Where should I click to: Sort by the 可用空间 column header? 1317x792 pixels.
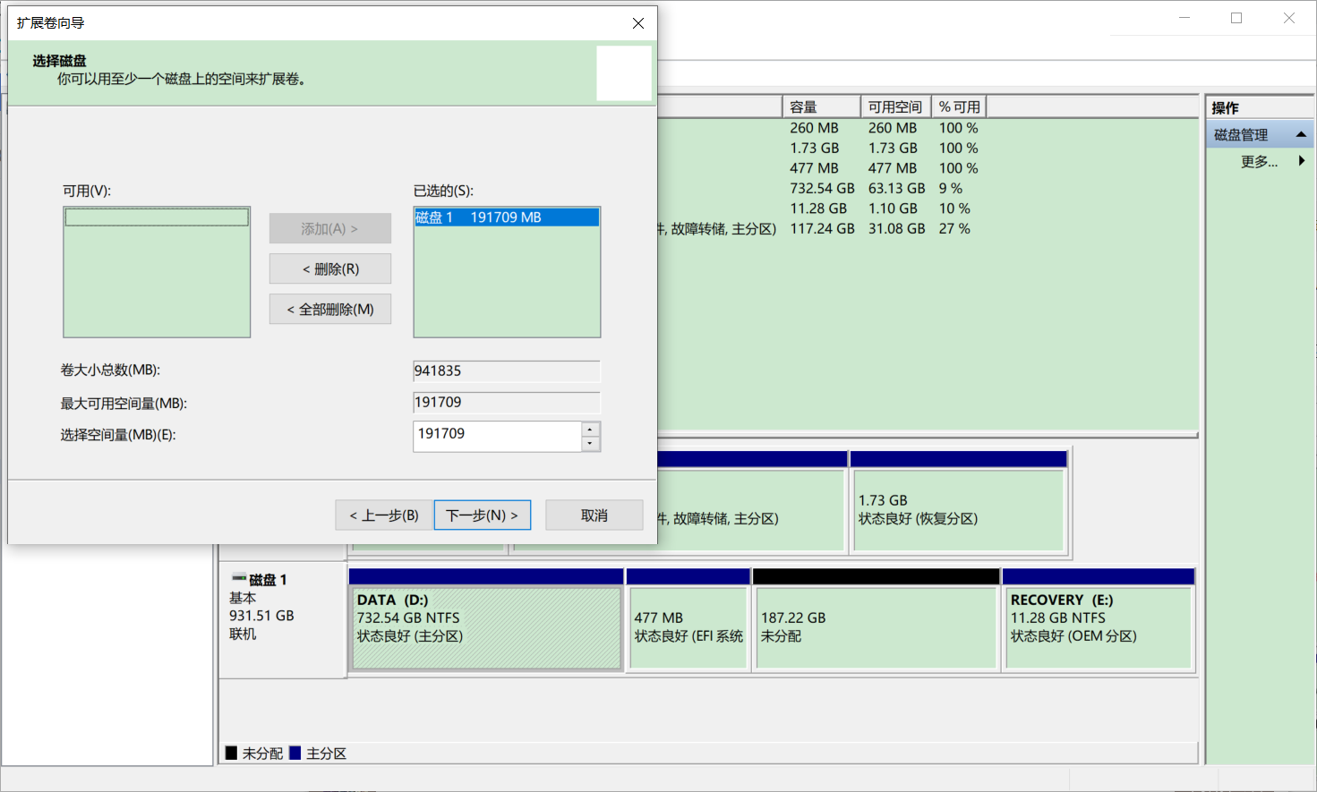pyautogui.click(x=895, y=106)
